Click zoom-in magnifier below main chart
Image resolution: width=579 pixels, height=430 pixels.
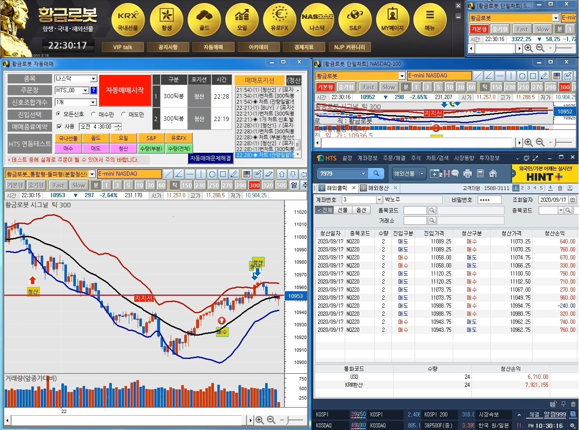click(x=260, y=420)
